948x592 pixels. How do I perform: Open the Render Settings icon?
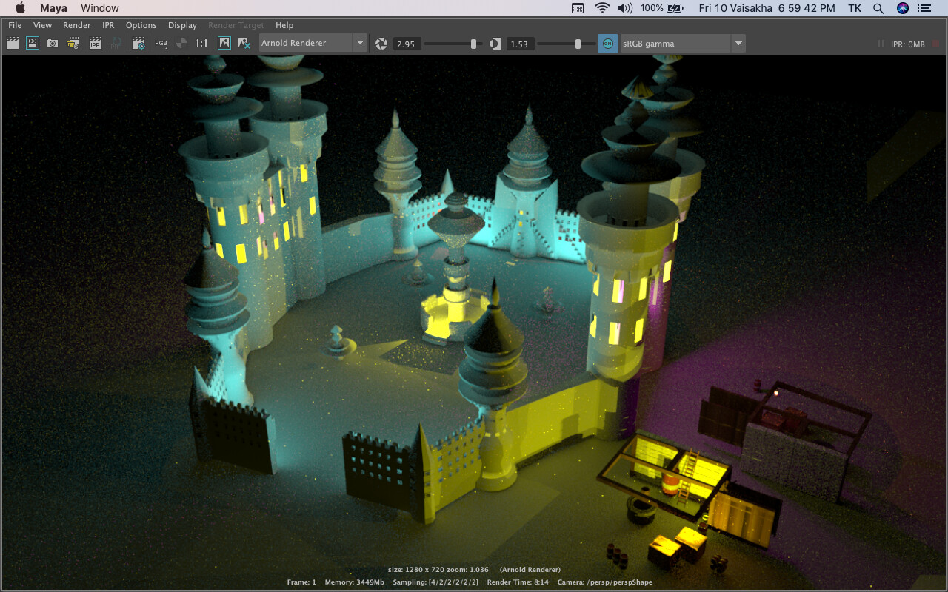(x=138, y=44)
